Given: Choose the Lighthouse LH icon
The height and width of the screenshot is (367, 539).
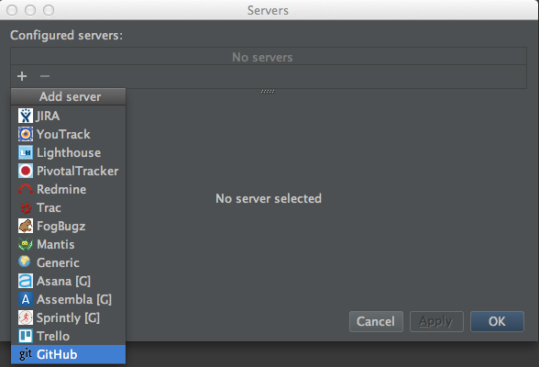Looking at the screenshot, I should coord(26,152).
